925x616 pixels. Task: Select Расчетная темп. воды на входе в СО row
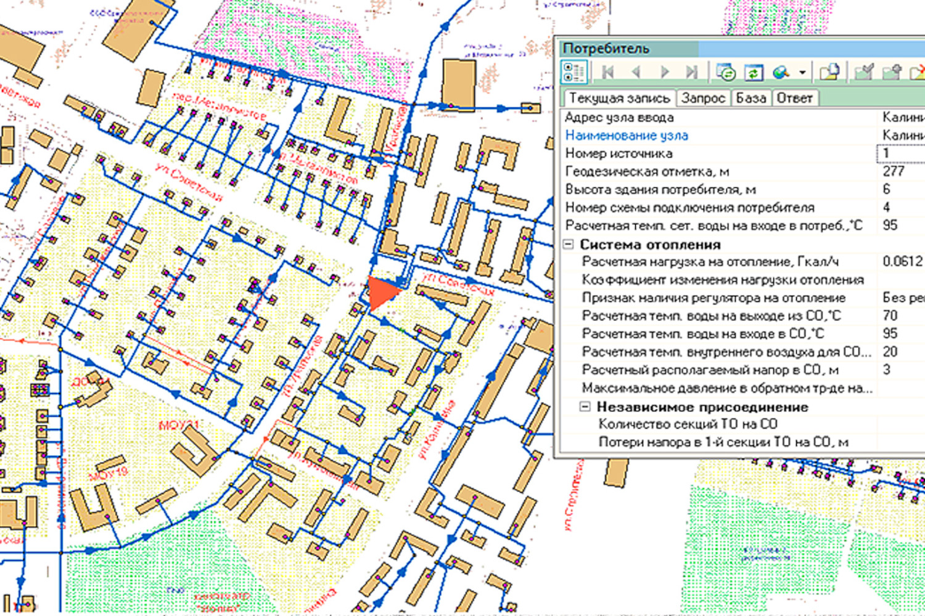[x=742, y=333]
